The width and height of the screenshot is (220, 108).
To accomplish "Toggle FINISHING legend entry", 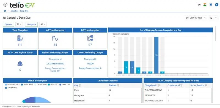I will 11,88.
